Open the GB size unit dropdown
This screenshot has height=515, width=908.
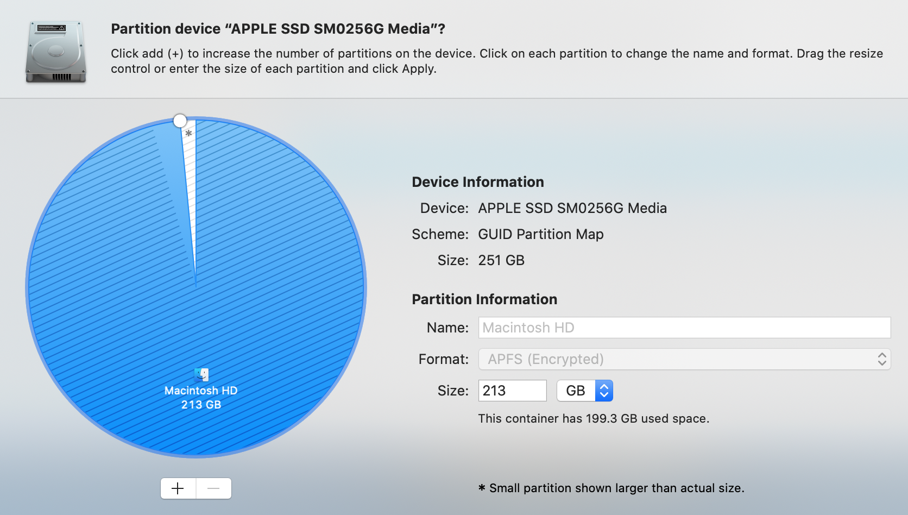click(584, 391)
